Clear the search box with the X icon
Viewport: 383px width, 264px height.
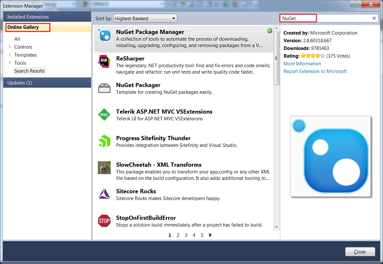[374, 18]
